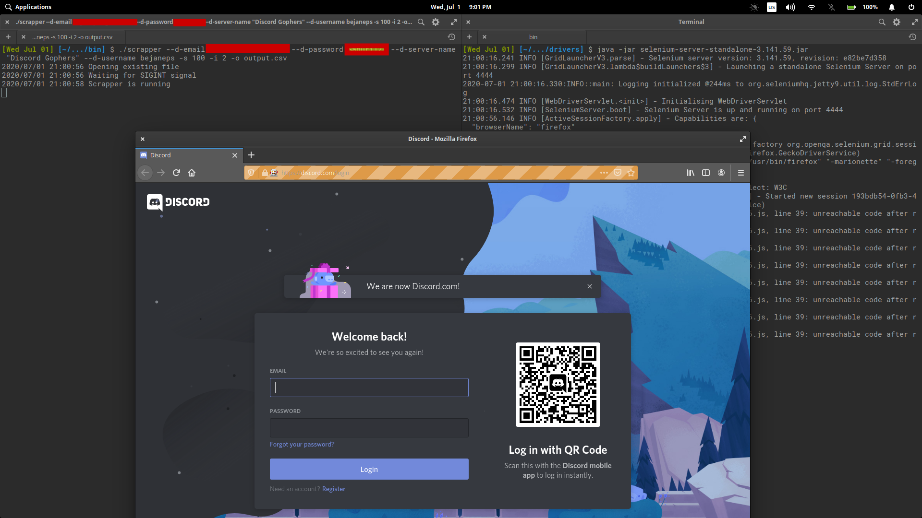The width and height of the screenshot is (922, 518).
Task: Open system volume indicator
Action: coord(790,7)
